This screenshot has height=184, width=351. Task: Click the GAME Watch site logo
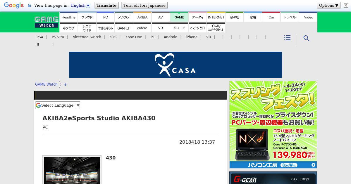point(47,22)
